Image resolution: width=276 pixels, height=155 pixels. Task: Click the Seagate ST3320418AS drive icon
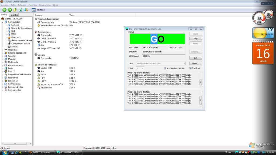click(39, 48)
